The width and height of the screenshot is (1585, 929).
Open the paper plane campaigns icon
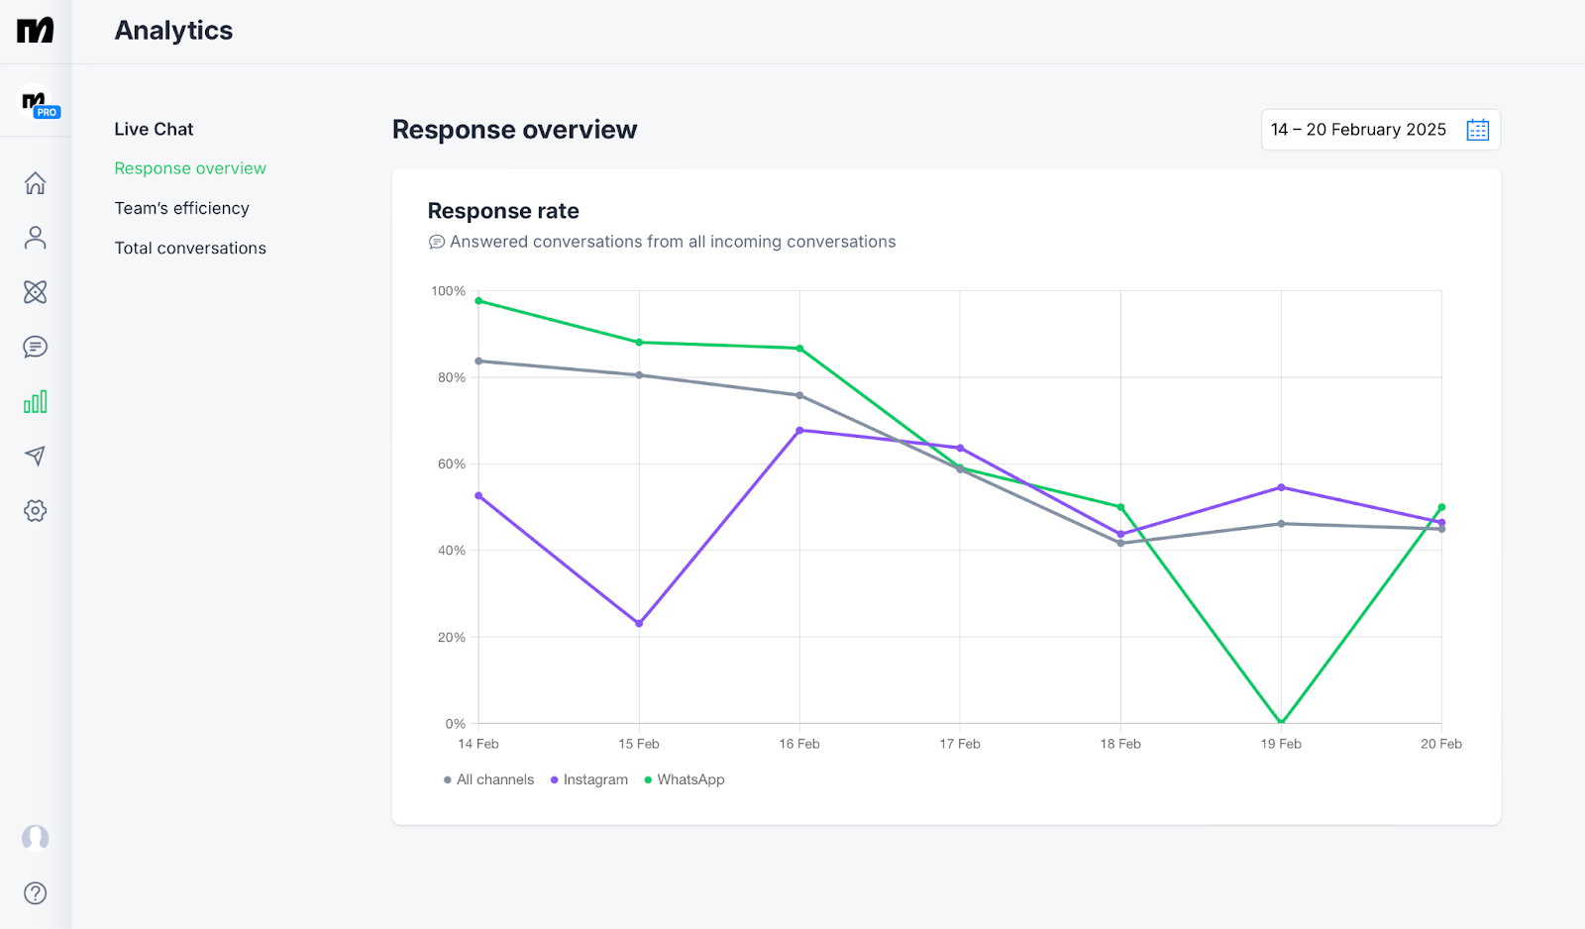[35, 456]
